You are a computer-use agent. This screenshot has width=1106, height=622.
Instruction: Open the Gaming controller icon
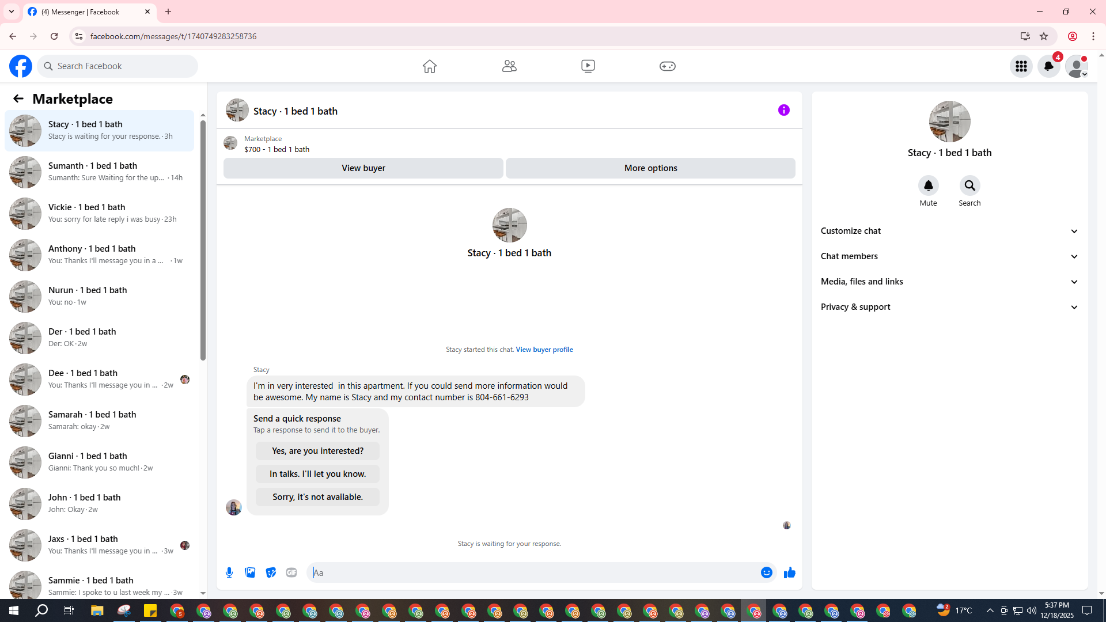click(668, 66)
